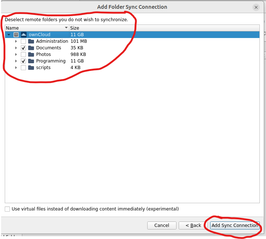
Task: Click the 35 KB size value
Action: tap(77, 48)
